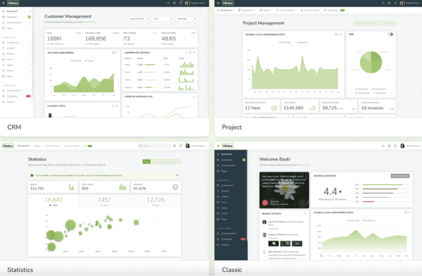This screenshot has width=422, height=276.
Task: Select Today tab in Statistics period selector
Action: tap(146, 161)
